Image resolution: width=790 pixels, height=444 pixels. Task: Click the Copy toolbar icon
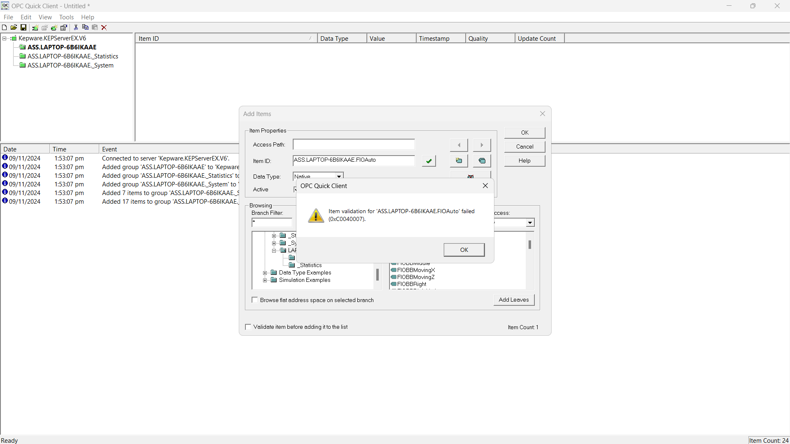[x=85, y=27]
